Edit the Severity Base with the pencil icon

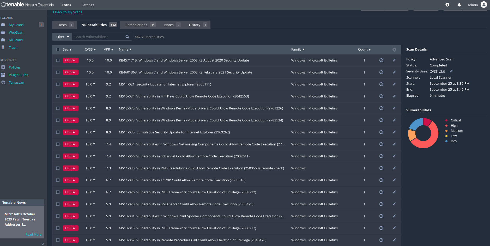[x=451, y=71]
